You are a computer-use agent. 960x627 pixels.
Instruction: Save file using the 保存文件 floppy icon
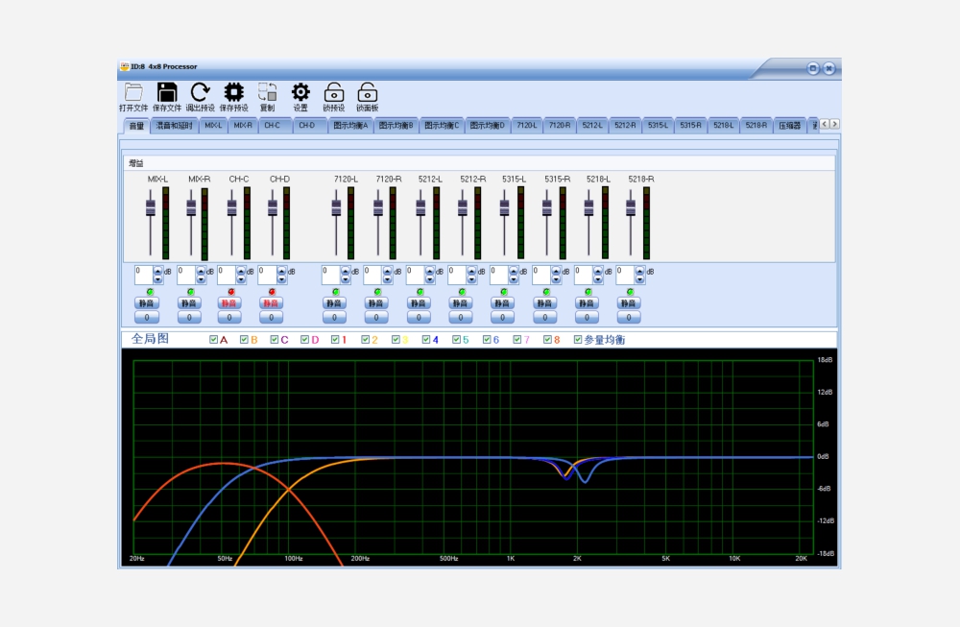166,92
